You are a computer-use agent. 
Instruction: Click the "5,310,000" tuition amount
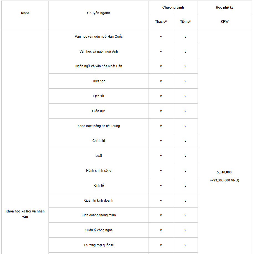[x=224, y=172]
